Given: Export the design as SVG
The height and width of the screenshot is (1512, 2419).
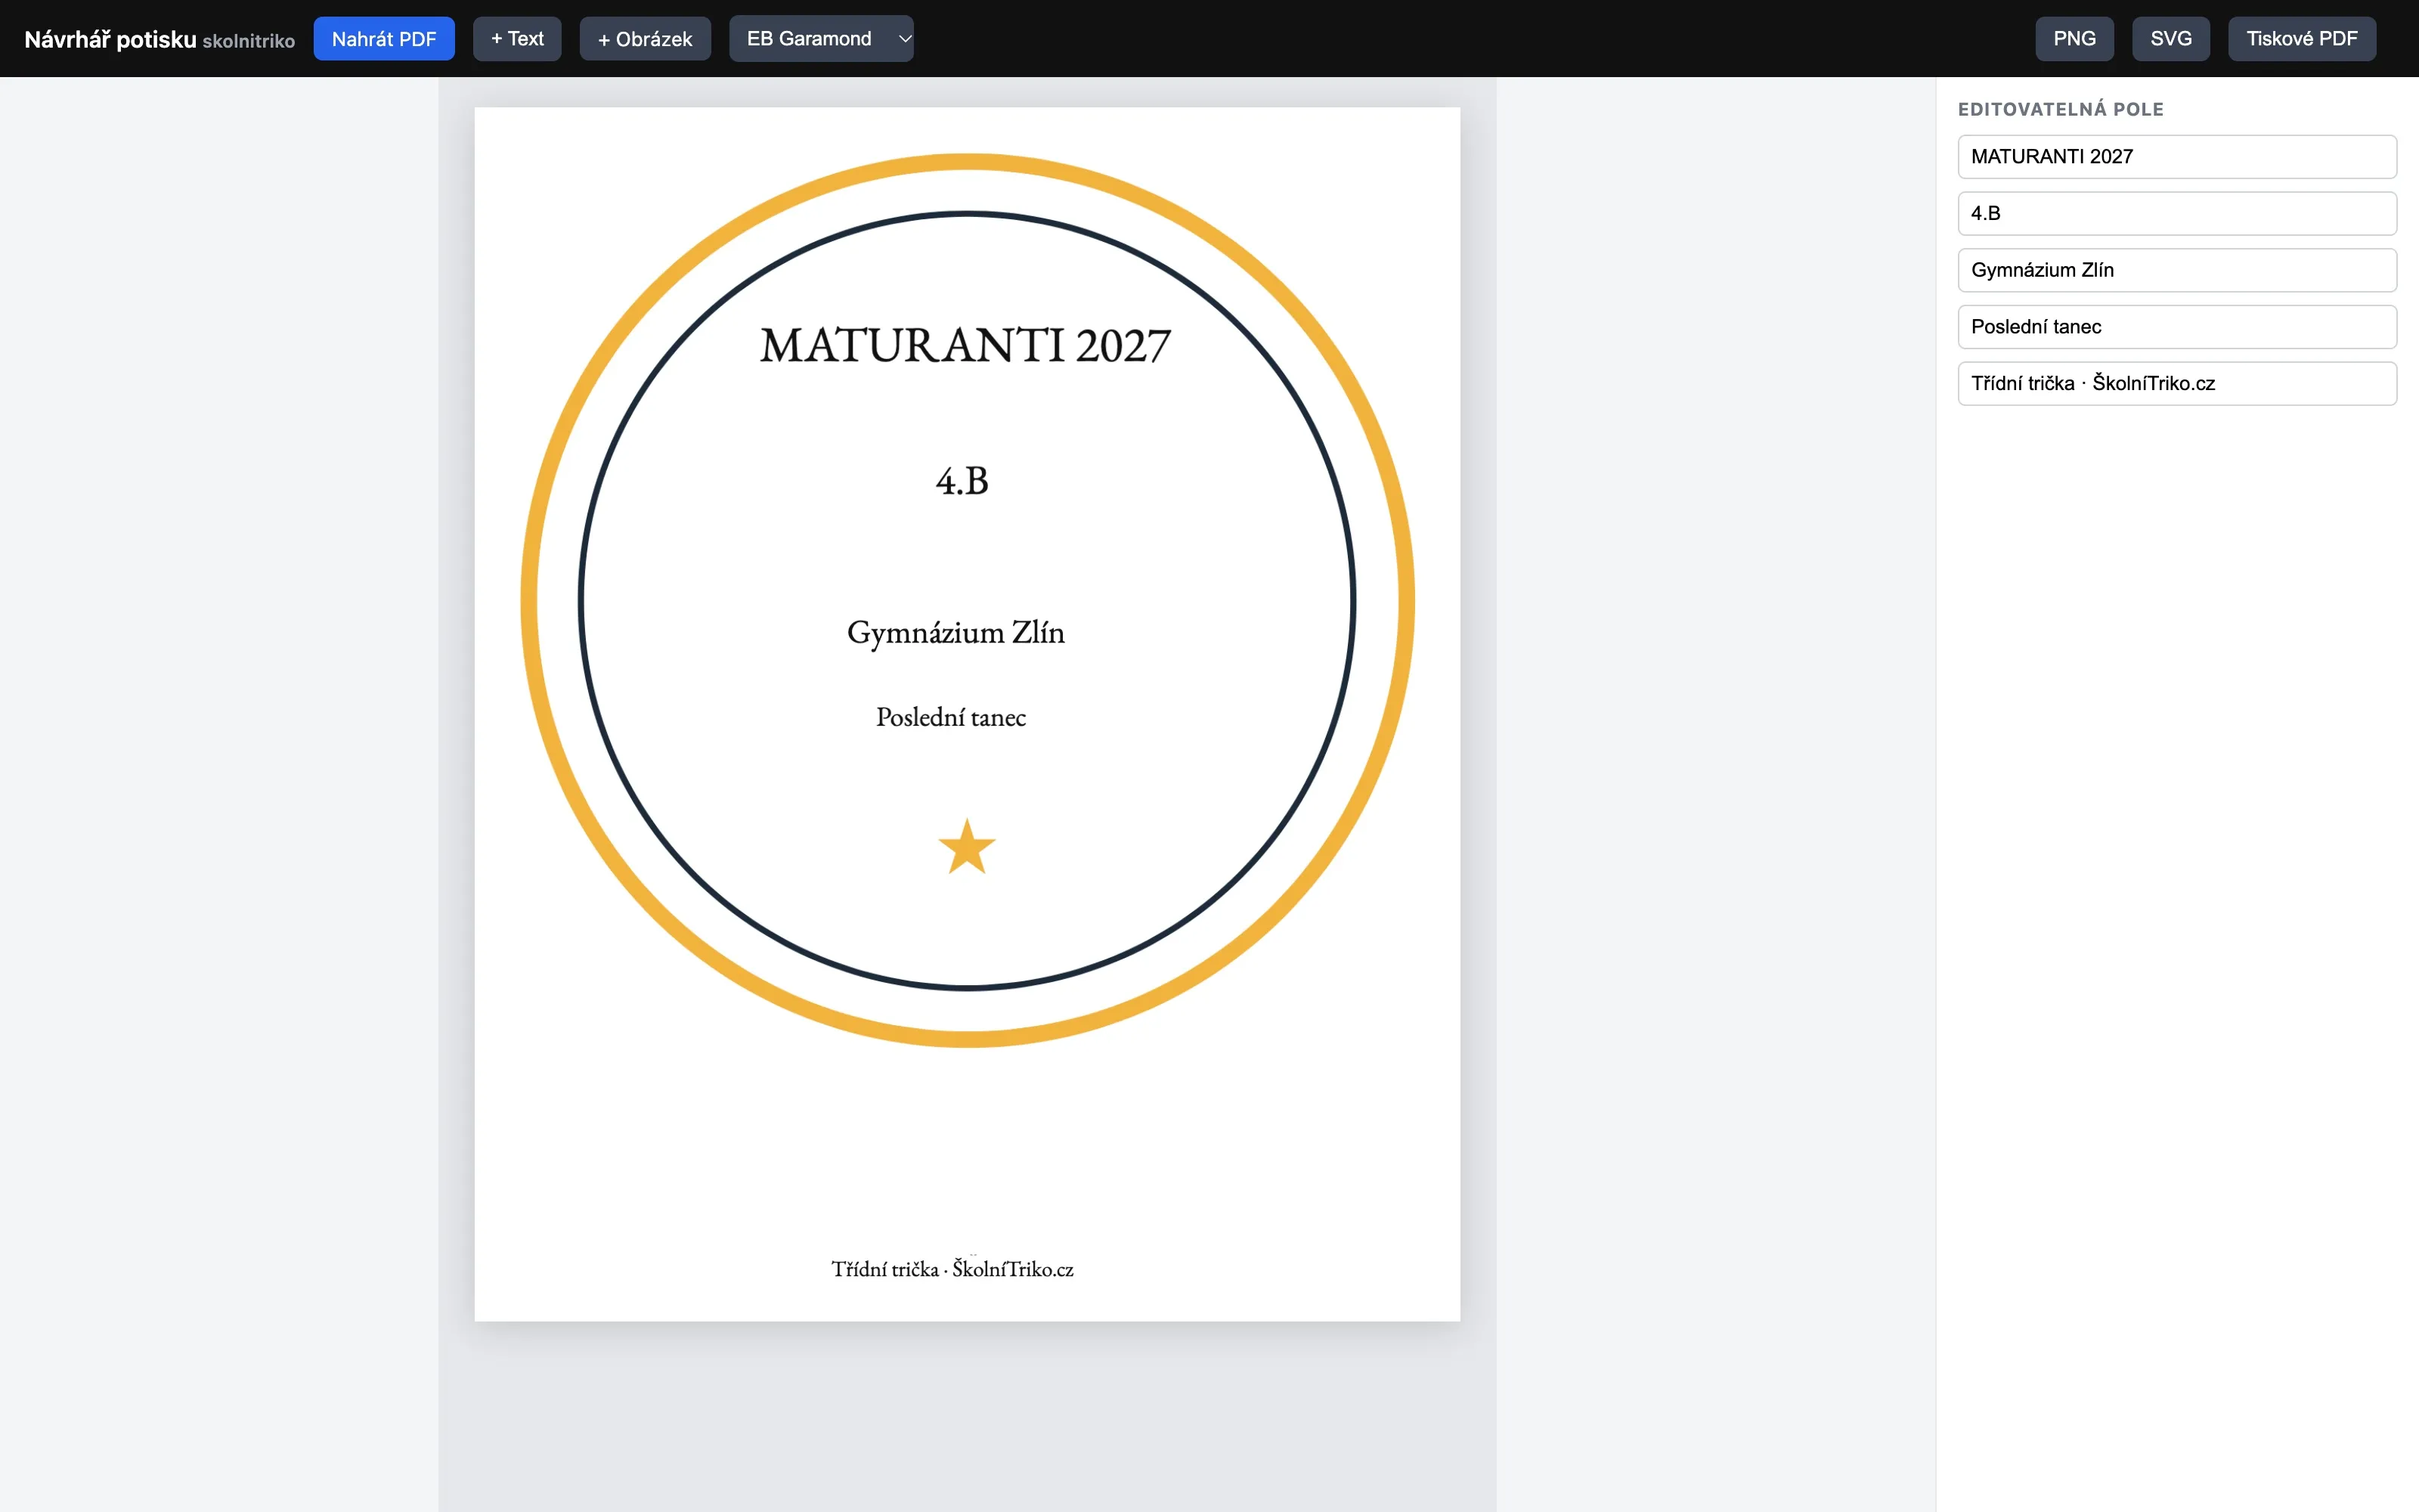Looking at the screenshot, I should (2170, 39).
